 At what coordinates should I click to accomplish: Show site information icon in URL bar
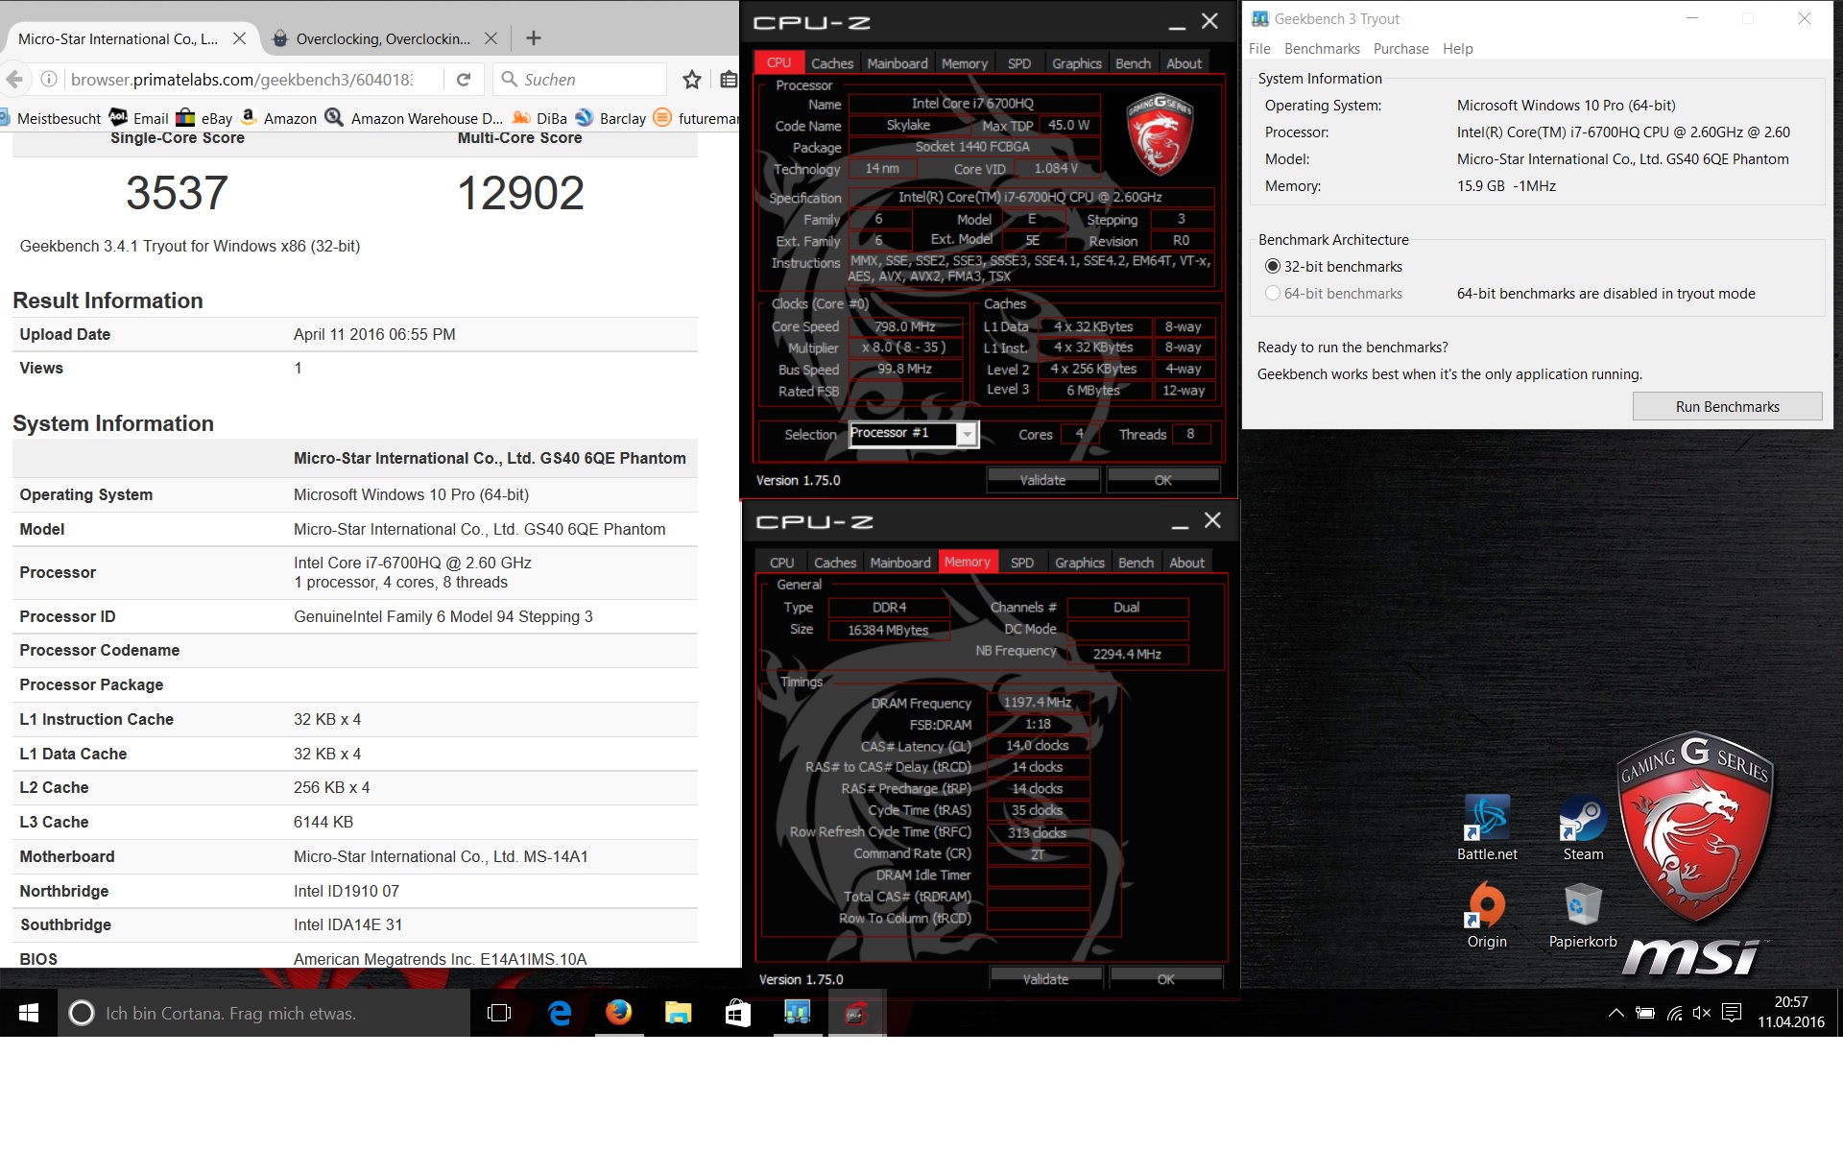(x=49, y=79)
